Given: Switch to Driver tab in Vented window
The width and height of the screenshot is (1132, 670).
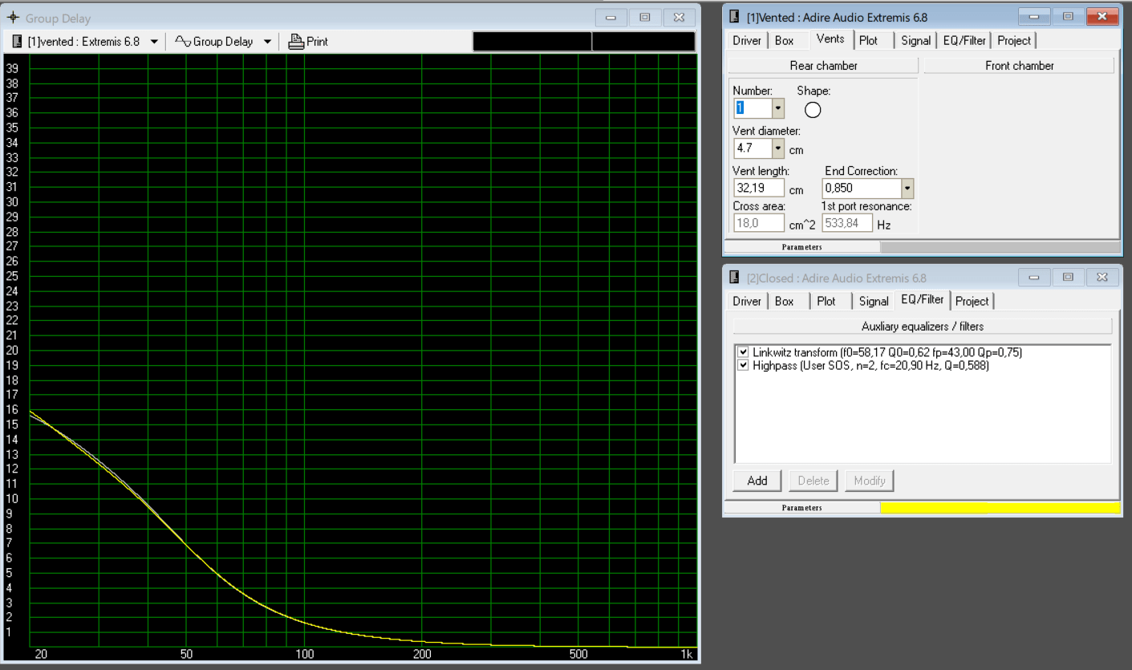Looking at the screenshot, I should [747, 40].
